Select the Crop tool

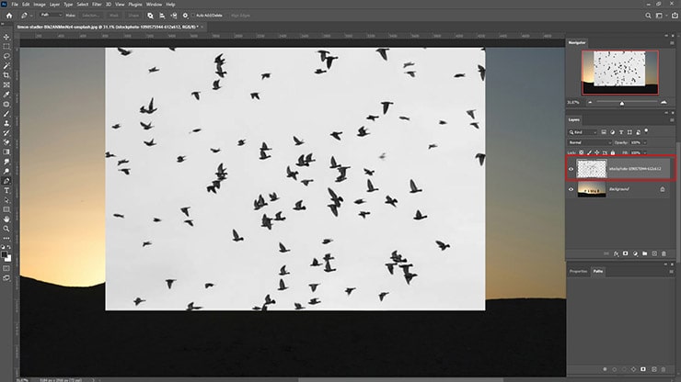6,75
